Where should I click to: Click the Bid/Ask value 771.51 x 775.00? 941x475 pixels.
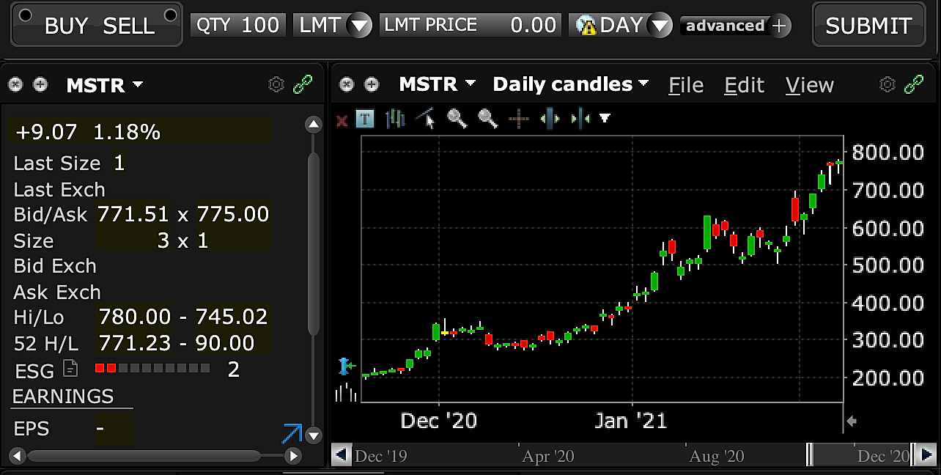point(183,214)
